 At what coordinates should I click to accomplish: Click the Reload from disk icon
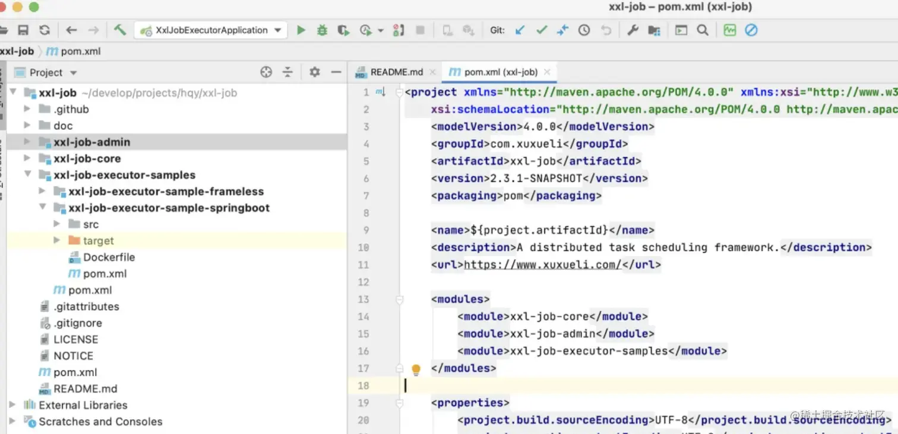(45, 30)
